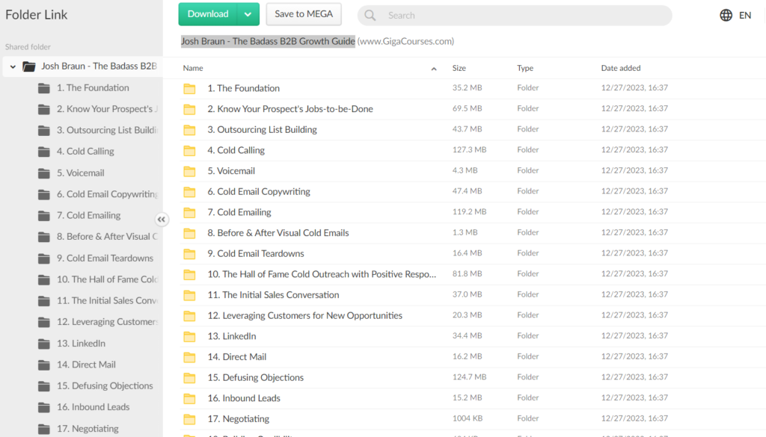Viewport: 766px width, 437px height.
Task: Toggle the Name column sort arrow
Action: click(x=433, y=68)
